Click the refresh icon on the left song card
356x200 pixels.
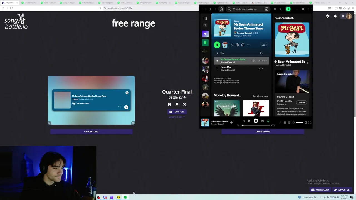click(50, 123)
